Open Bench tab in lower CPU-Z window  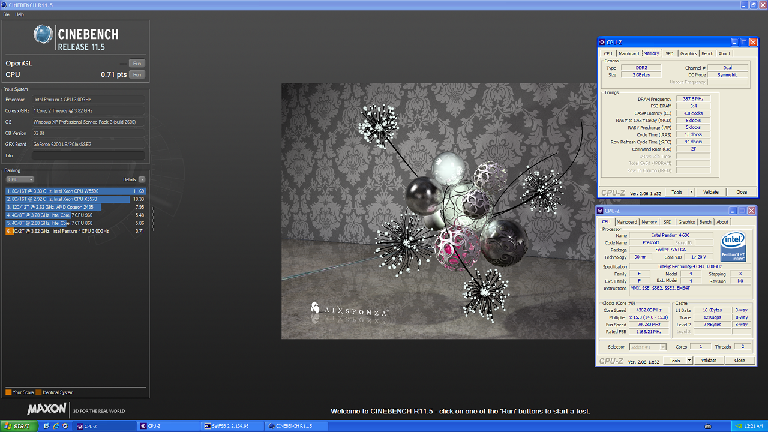coord(706,222)
